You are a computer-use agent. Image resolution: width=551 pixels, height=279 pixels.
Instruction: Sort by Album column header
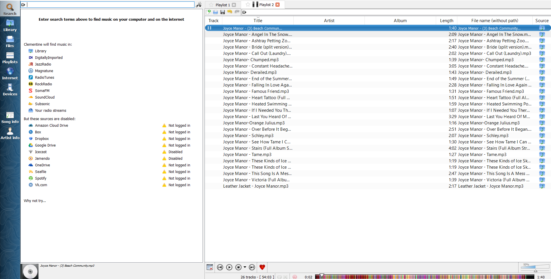(400, 21)
